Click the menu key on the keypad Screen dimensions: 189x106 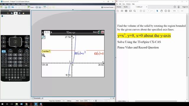(x=27, y=46)
